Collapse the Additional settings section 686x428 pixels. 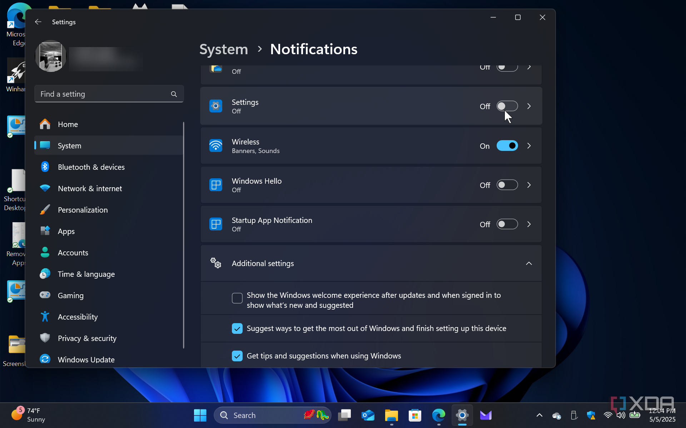529,263
